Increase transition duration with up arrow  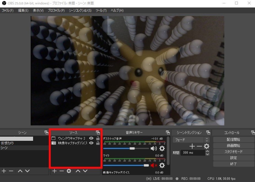pyautogui.click(x=207, y=151)
